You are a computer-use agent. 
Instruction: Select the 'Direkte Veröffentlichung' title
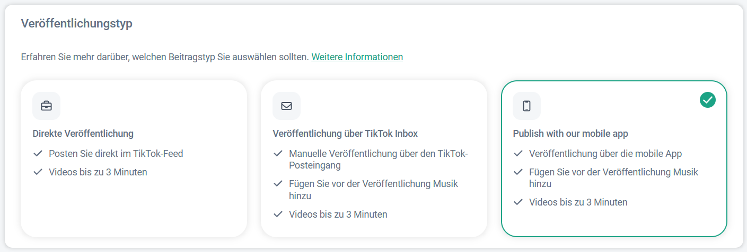(83, 134)
